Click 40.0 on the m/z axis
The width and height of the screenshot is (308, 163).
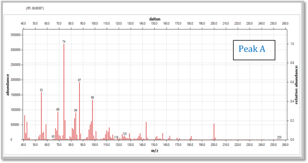(23, 145)
